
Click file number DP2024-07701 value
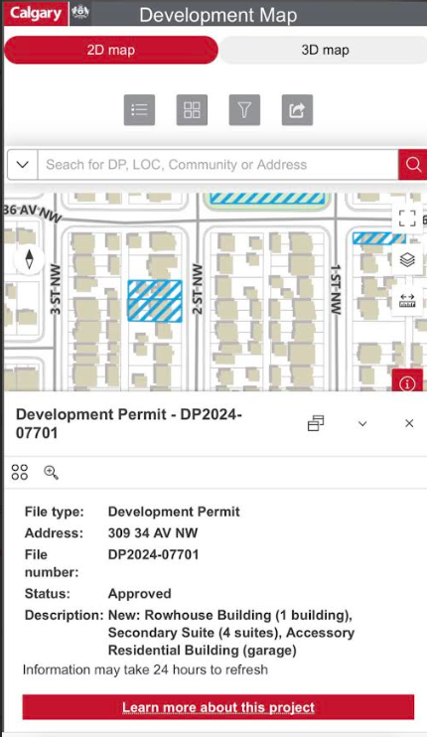pyautogui.click(x=154, y=554)
